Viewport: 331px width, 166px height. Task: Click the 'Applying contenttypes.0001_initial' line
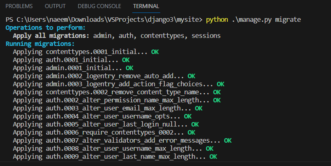click(x=81, y=52)
